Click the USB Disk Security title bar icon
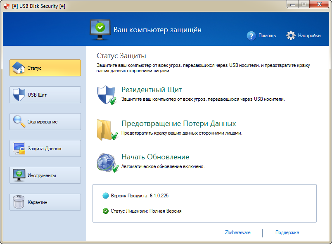The width and height of the screenshot is (332, 244). tap(7, 6)
